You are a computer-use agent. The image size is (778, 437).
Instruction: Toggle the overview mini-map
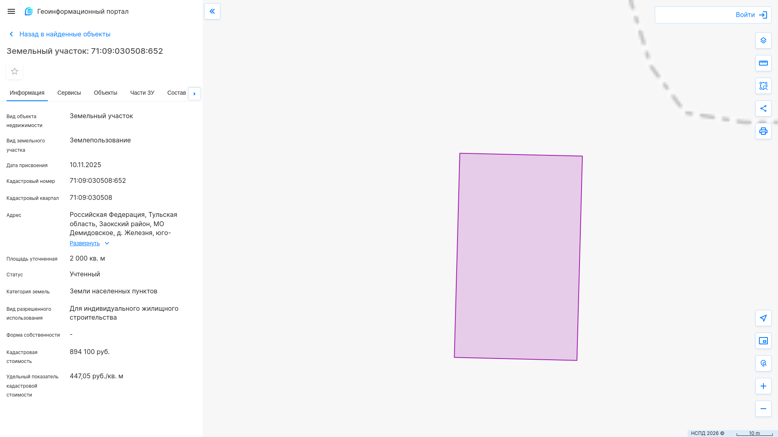(763, 341)
